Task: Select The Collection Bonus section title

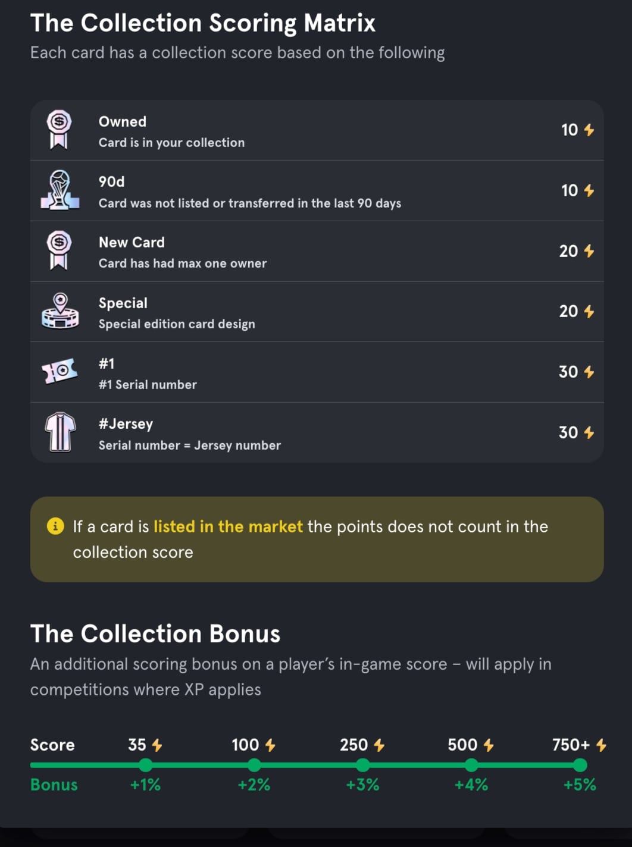Action: 156,633
